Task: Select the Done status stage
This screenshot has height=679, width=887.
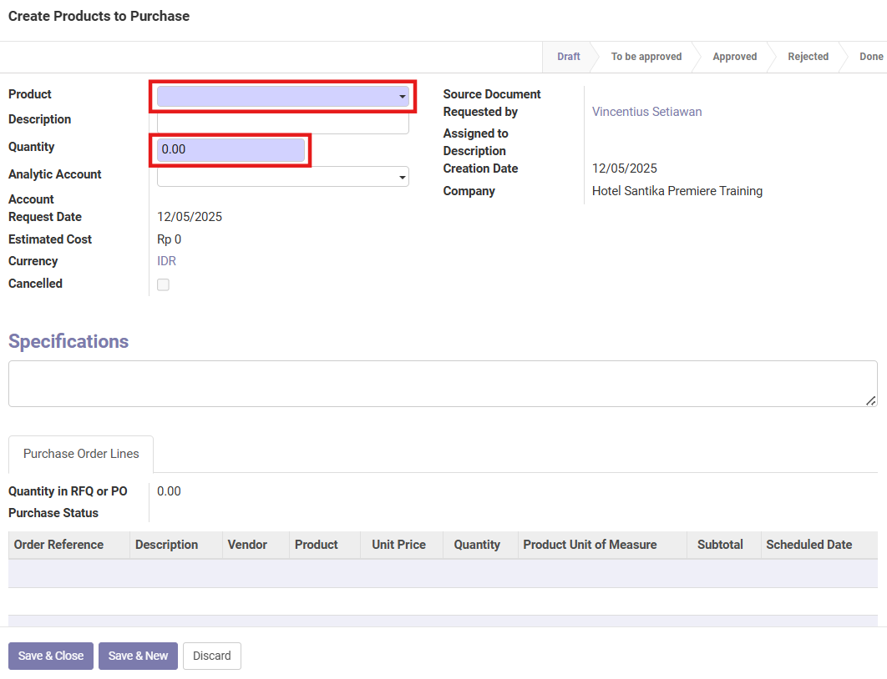Action: [870, 57]
